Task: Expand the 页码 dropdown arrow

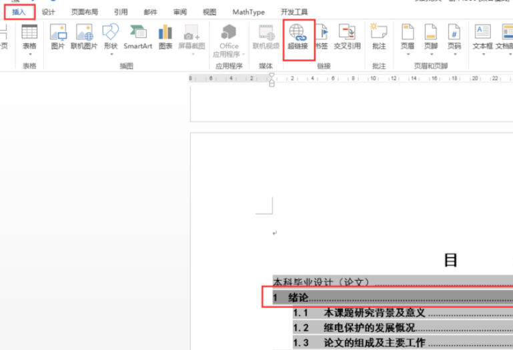Action: 455,54
